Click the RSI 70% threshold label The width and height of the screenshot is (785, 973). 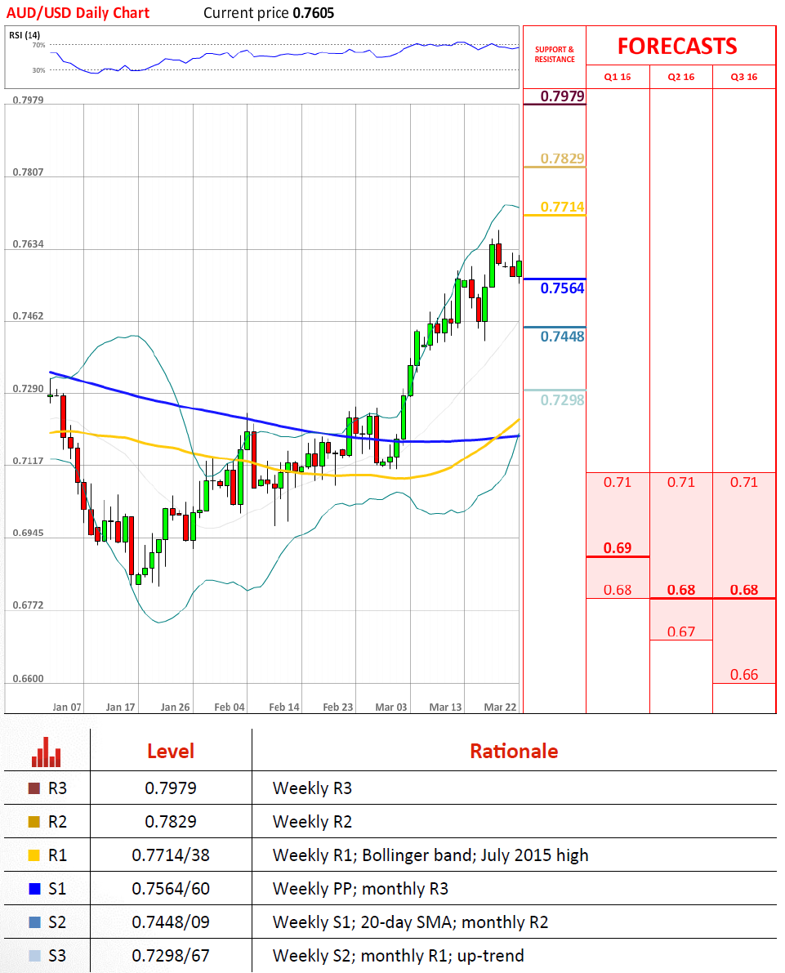click(38, 45)
